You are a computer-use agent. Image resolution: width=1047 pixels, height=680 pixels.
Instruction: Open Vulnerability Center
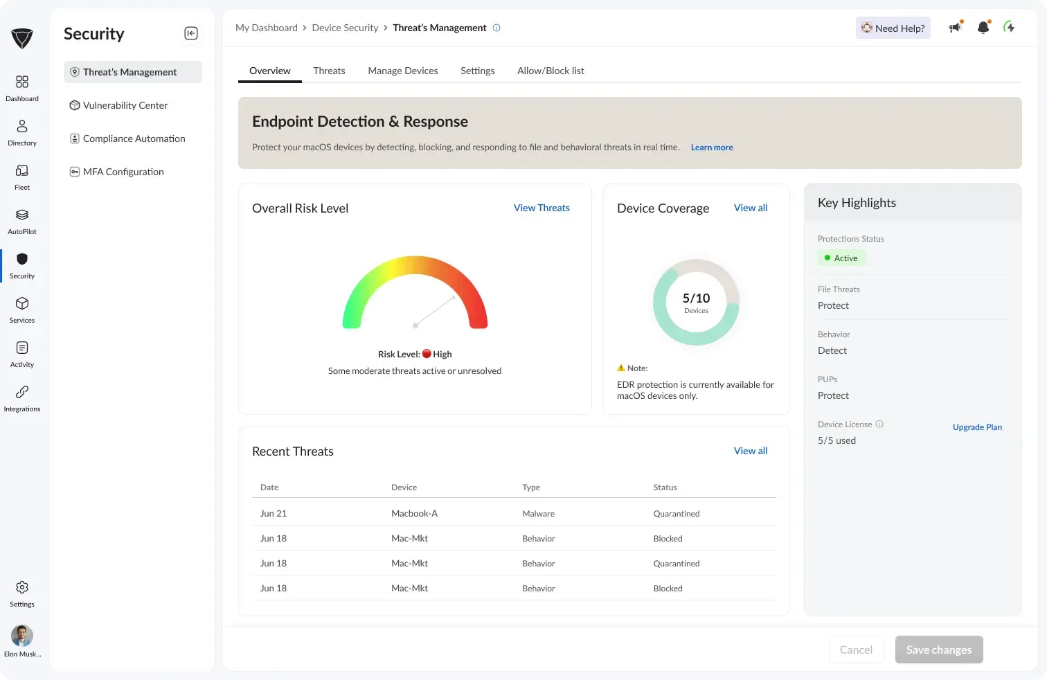click(125, 105)
